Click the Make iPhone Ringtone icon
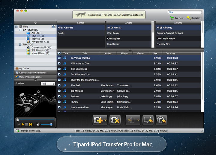 (17, 77)
